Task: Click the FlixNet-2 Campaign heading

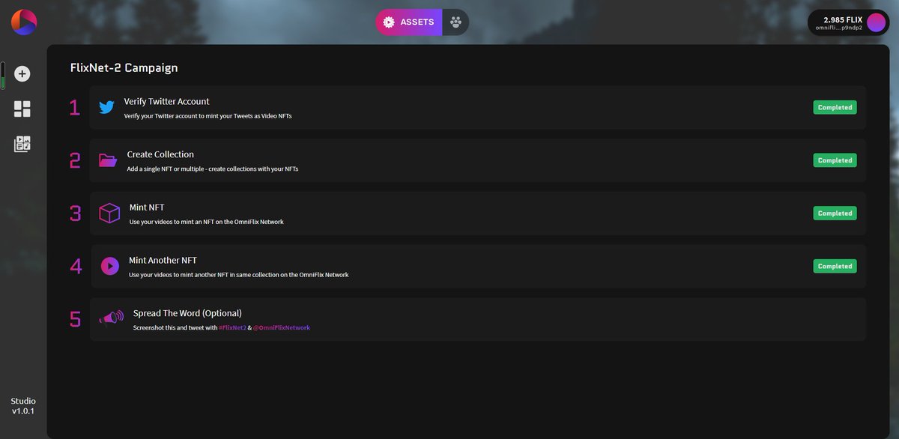Action: click(x=124, y=67)
